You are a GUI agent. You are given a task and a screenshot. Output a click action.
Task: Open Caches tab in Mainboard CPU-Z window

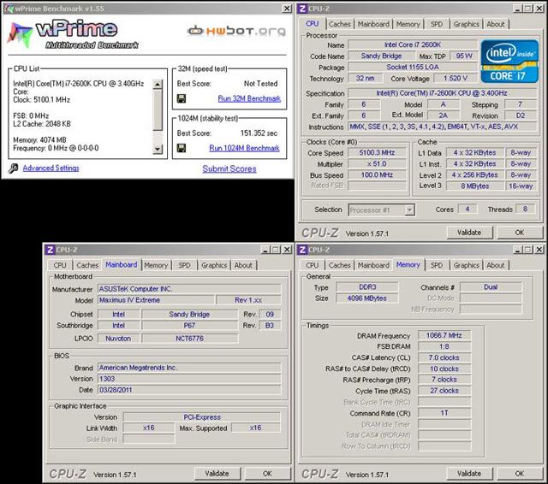click(x=87, y=265)
